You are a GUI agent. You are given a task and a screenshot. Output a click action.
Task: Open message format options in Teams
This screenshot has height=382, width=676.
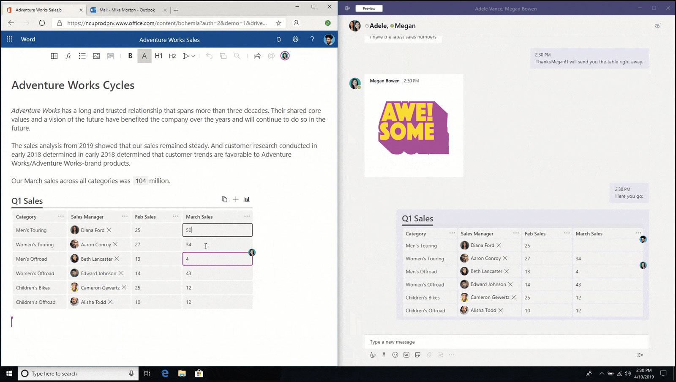tap(372, 355)
